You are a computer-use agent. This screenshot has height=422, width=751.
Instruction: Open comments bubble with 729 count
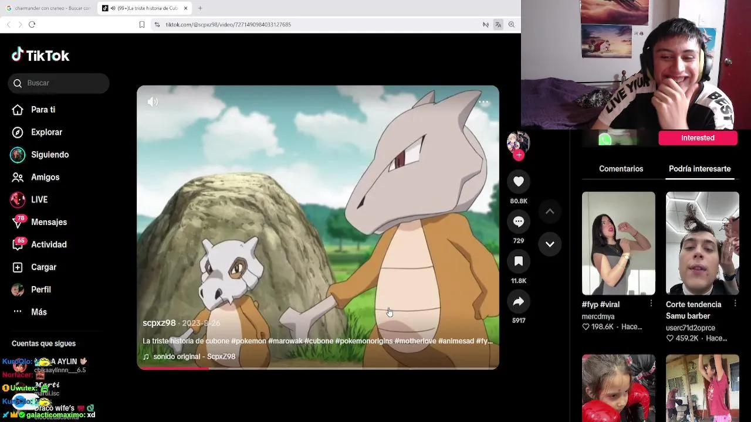pyautogui.click(x=519, y=222)
